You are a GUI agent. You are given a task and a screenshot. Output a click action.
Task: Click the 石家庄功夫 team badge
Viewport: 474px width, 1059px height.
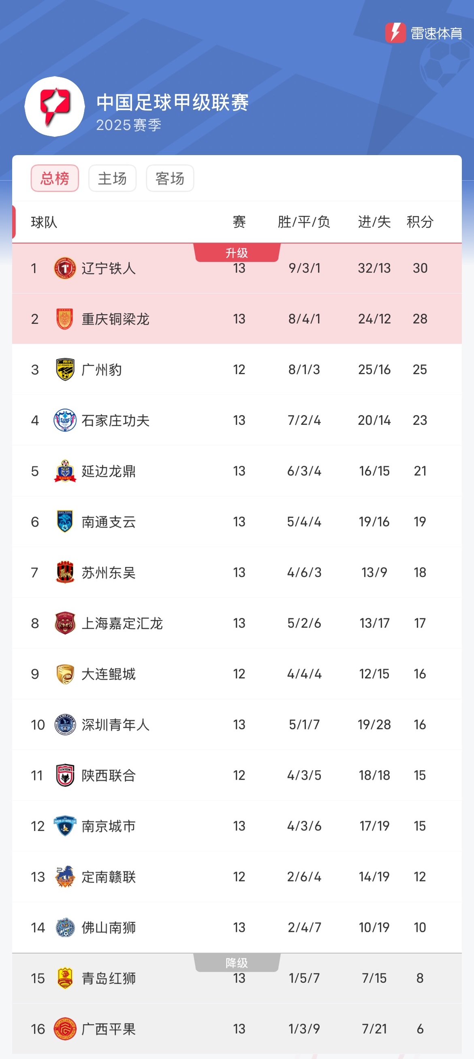(65, 420)
